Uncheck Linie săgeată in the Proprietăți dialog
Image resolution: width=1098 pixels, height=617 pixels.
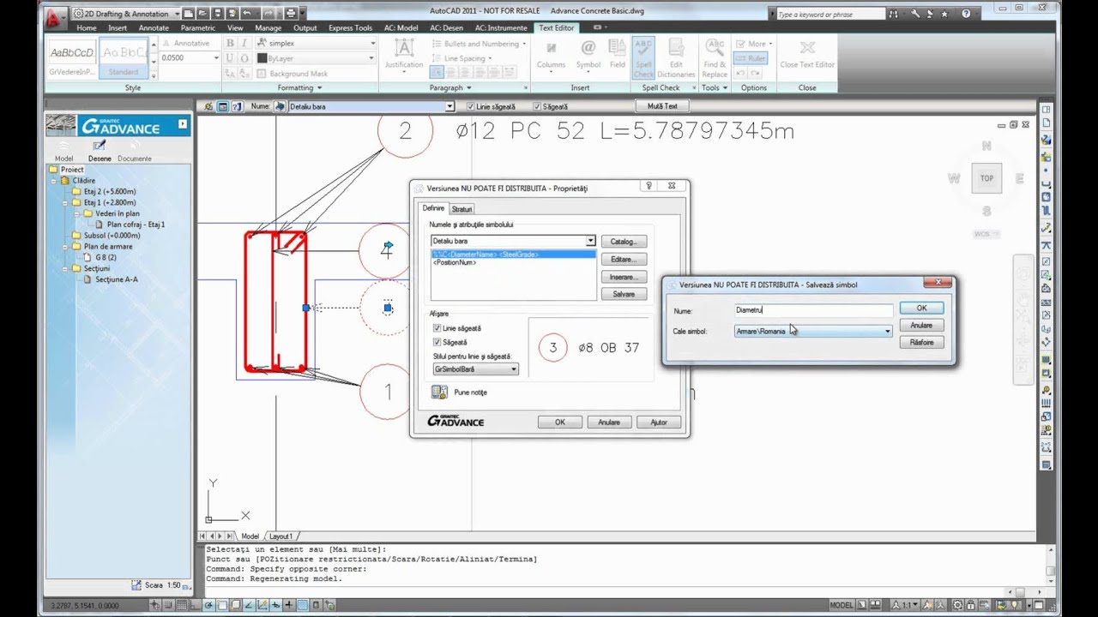coord(437,328)
